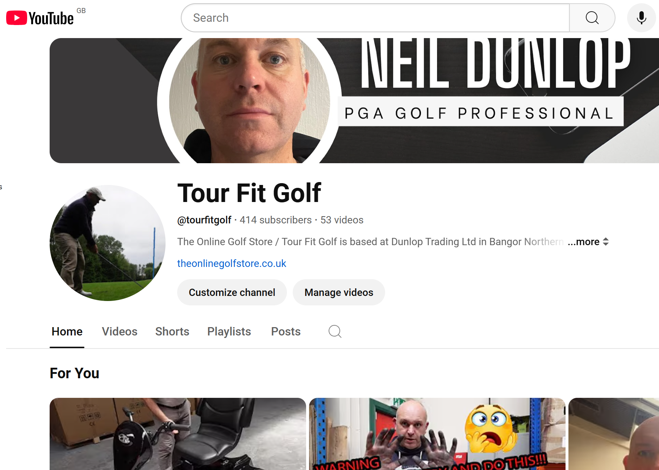Click Manage videos button
Screen dimensions: 659x470
(339, 292)
